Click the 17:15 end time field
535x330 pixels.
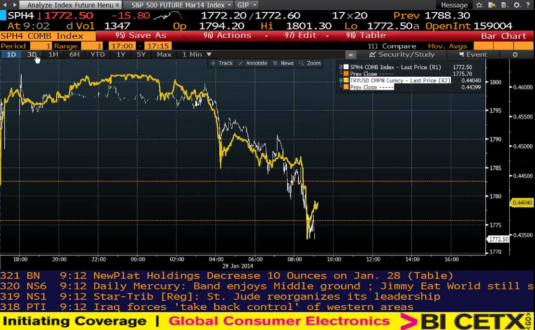(x=158, y=46)
